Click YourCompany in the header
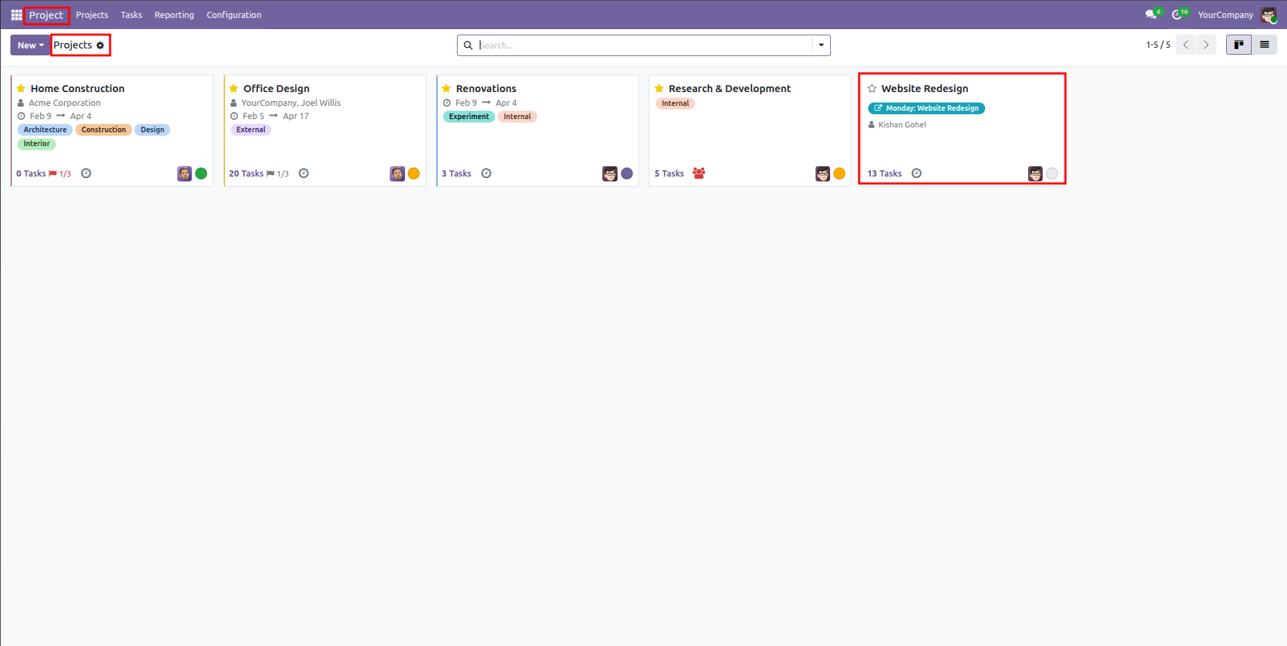Screen dimensions: 1287x646 point(1225,15)
